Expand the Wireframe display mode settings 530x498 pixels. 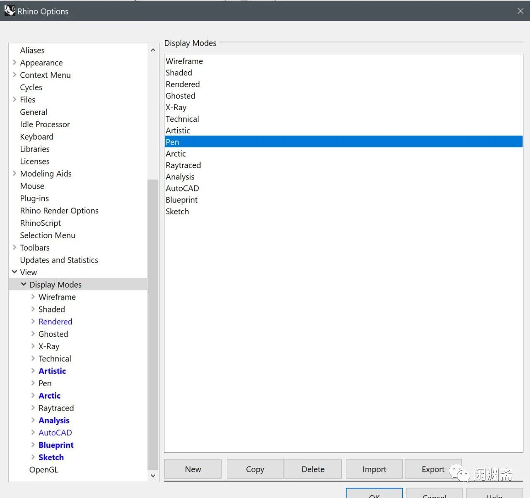click(x=33, y=297)
